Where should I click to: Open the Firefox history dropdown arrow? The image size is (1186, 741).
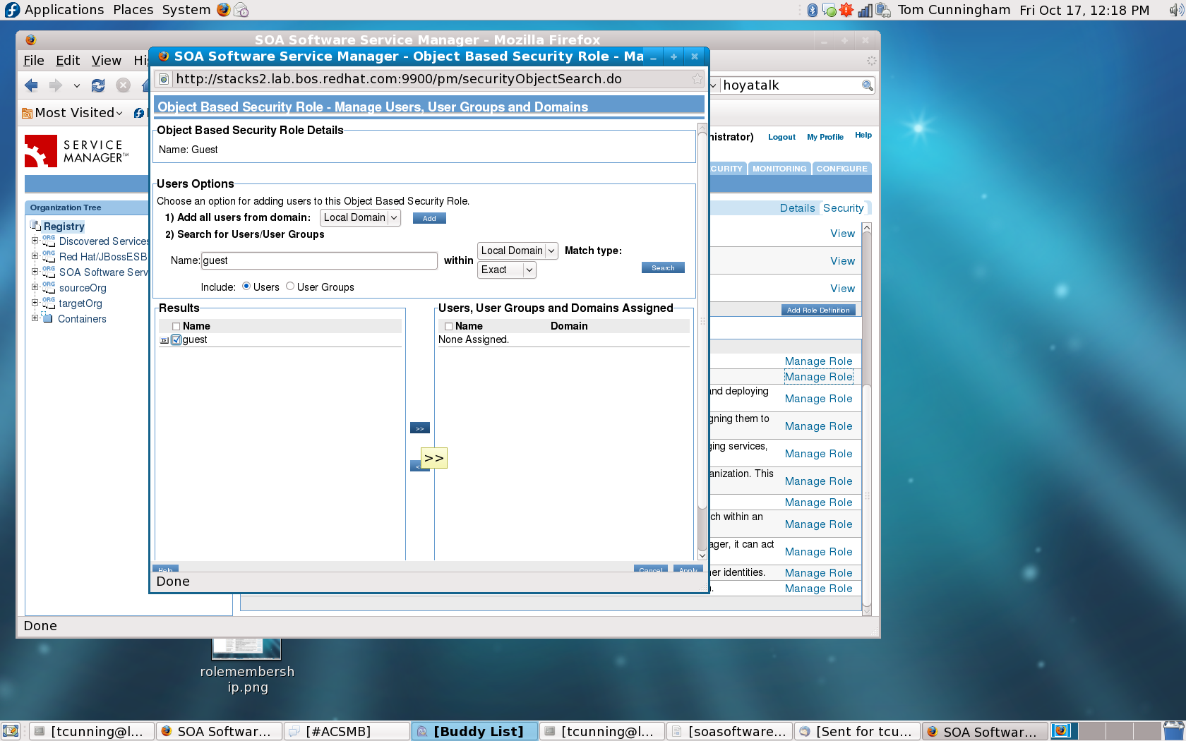tap(77, 86)
